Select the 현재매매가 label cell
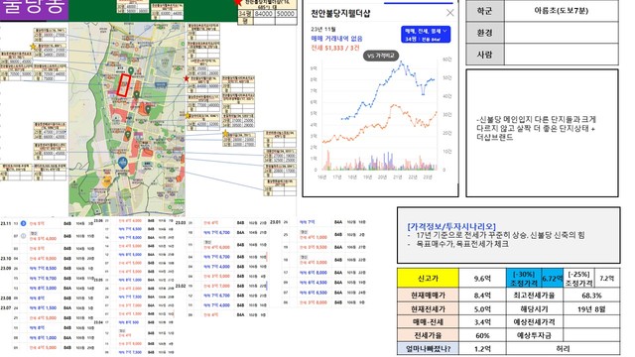Viewport: 635px width, 357px height. click(x=428, y=296)
